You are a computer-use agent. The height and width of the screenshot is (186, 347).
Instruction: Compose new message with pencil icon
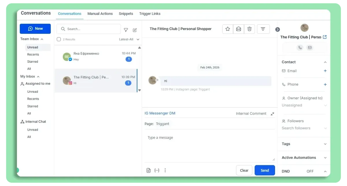(135, 30)
